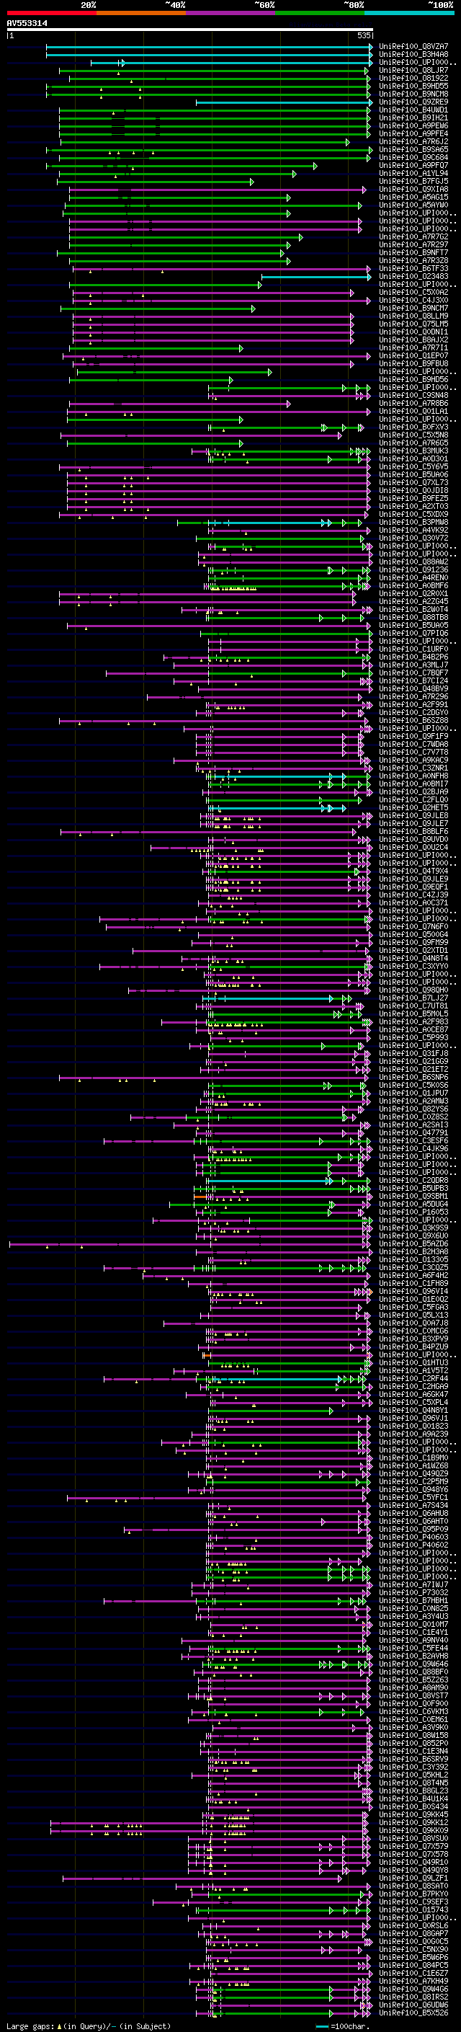
Task: Select the UniRef100_B8AJX2 label
Action: point(413,340)
